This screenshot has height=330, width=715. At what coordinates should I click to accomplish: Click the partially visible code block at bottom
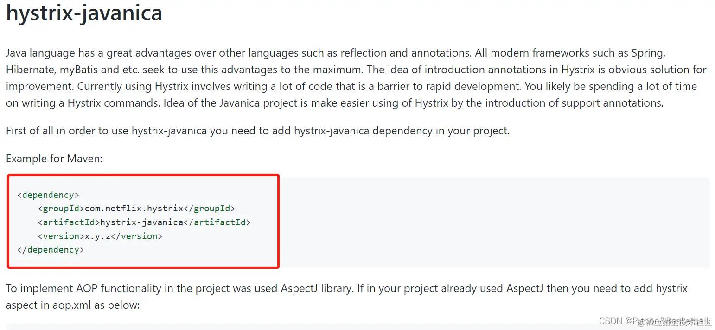click(357, 327)
